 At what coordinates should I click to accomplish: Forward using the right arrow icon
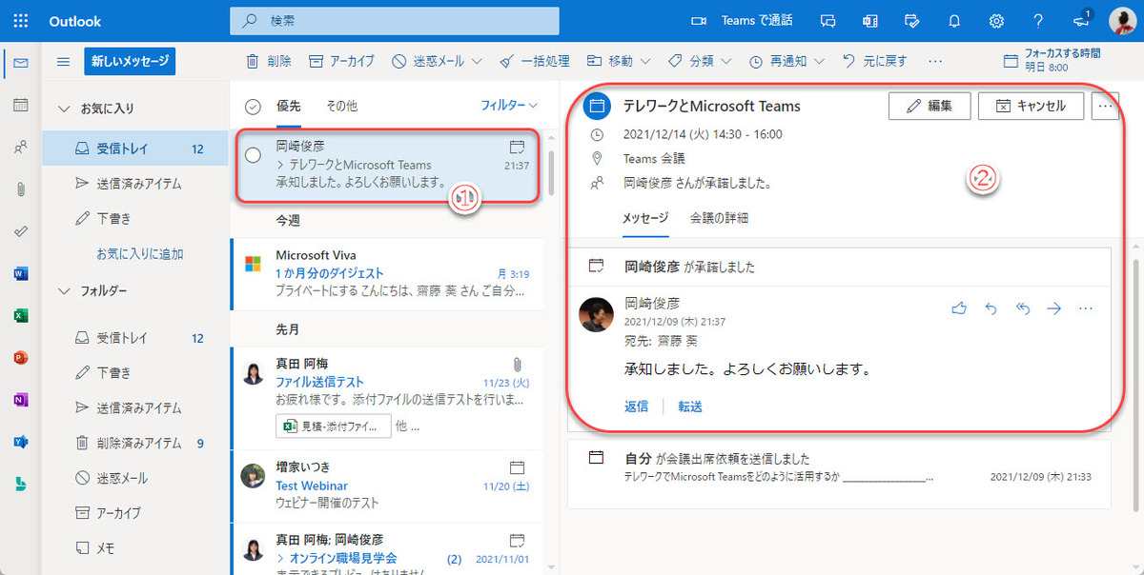pyautogui.click(x=1053, y=308)
